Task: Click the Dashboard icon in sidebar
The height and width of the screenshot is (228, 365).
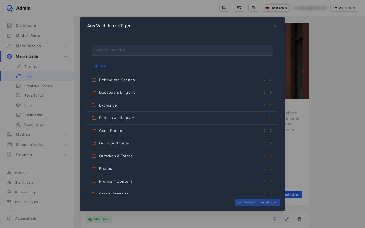Action: coord(9,26)
